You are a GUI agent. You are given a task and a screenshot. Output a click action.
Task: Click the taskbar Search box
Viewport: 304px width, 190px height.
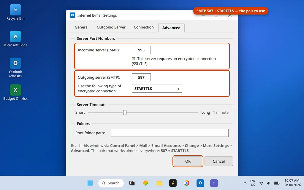pos(111,183)
